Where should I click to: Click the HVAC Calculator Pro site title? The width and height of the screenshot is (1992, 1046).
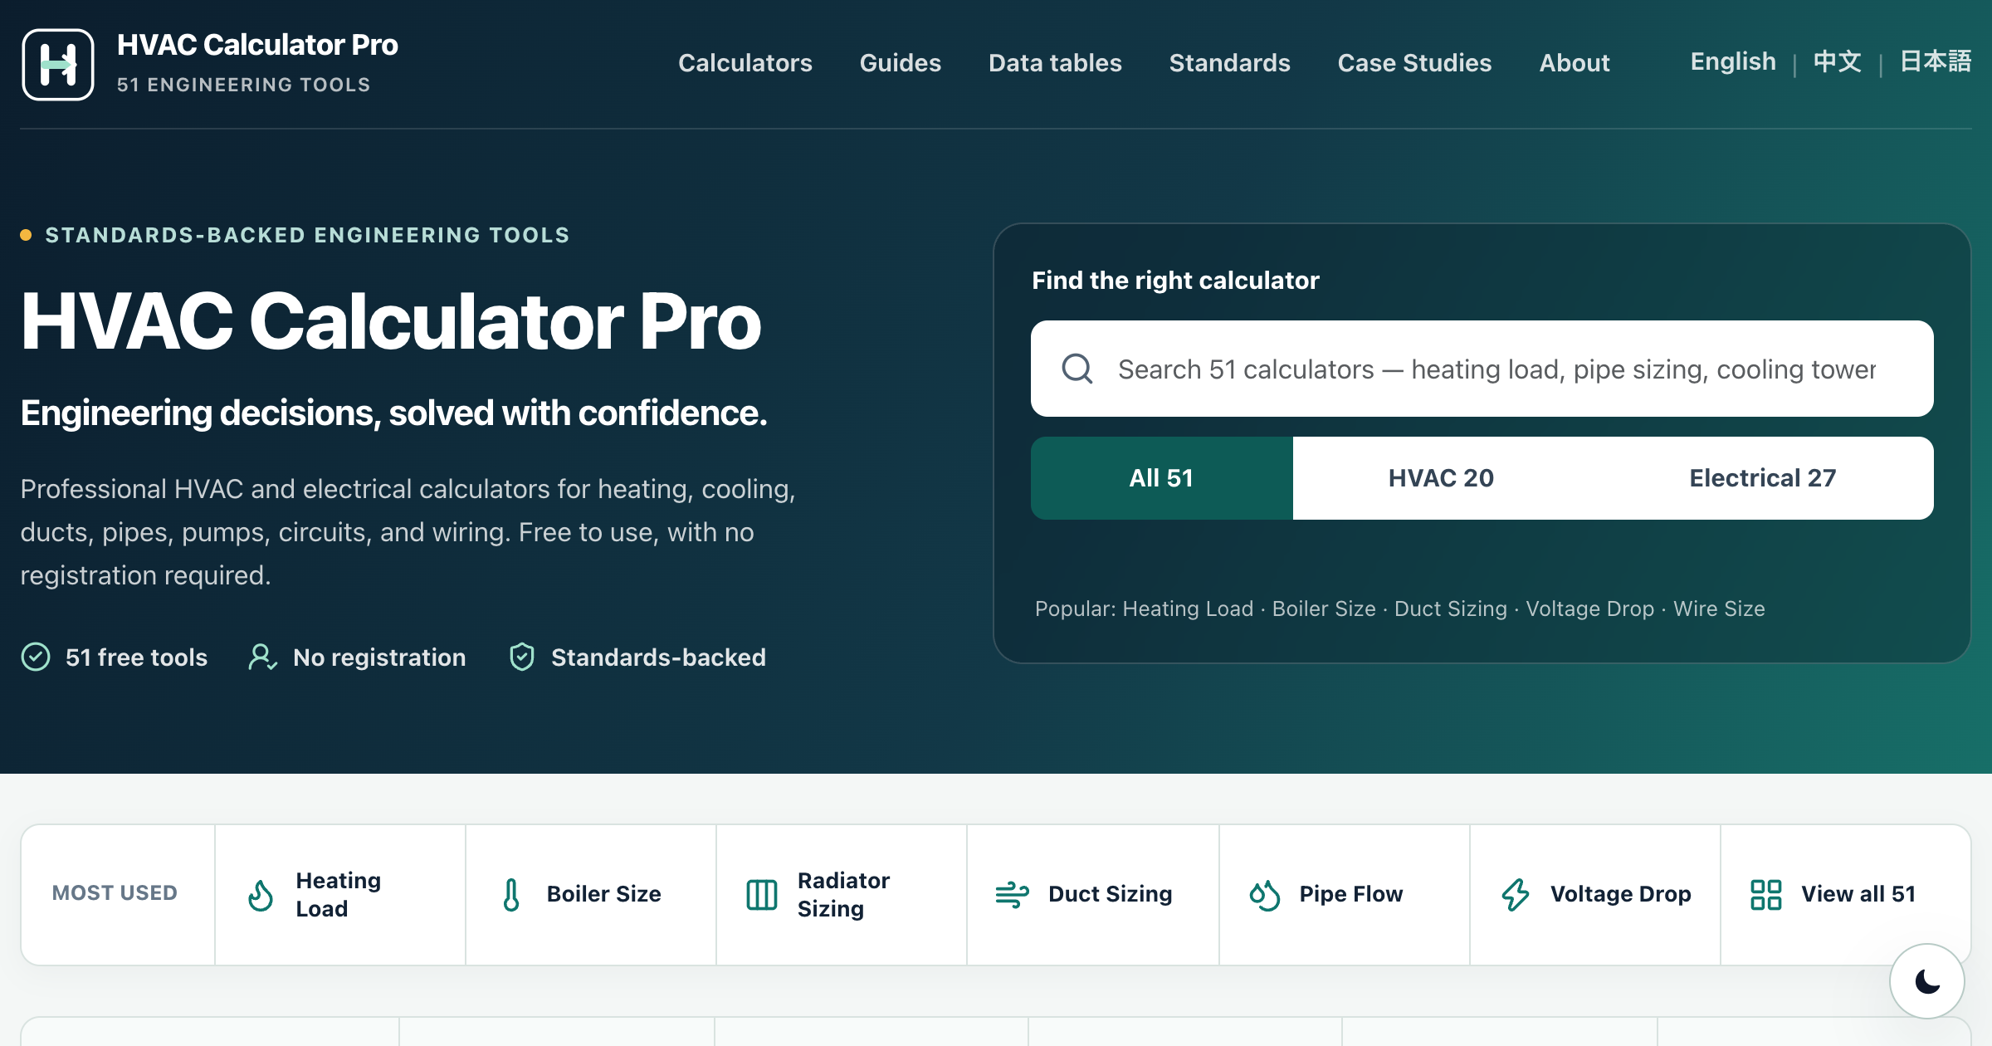tap(257, 45)
